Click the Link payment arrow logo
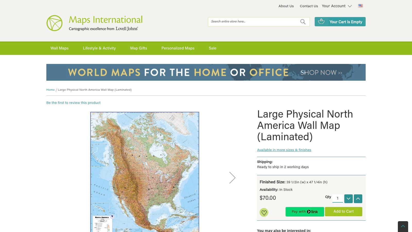 pos(309,211)
